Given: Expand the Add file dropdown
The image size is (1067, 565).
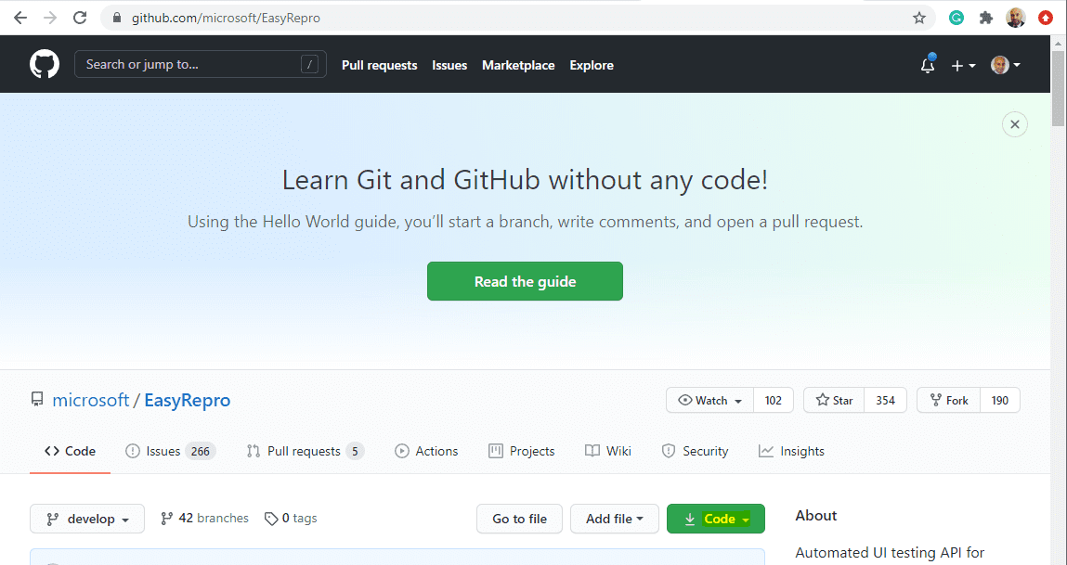Looking at the screenshot, I should pos(614,519).
